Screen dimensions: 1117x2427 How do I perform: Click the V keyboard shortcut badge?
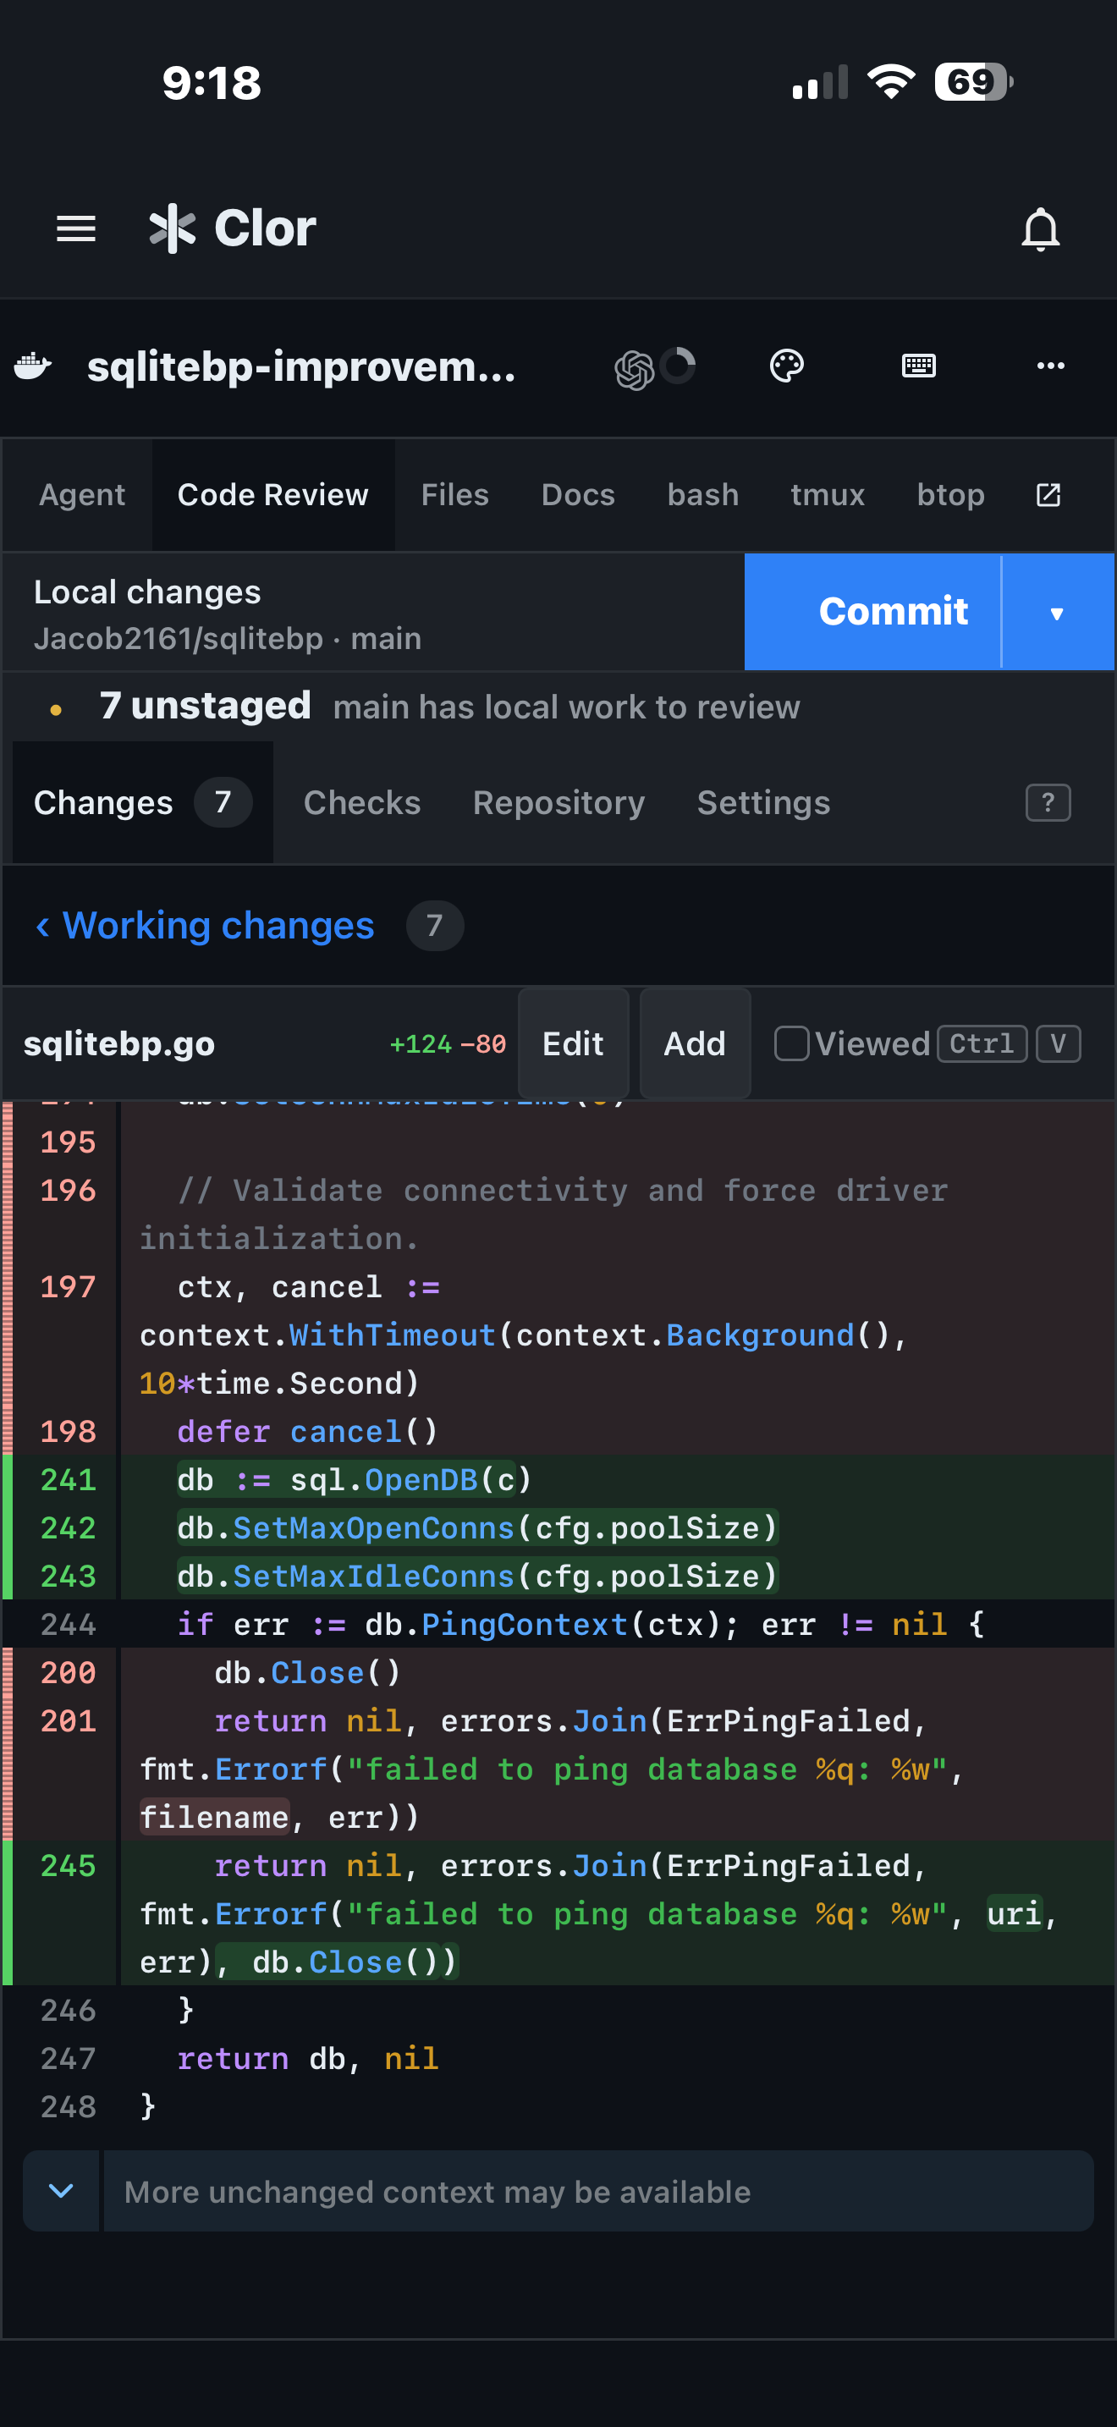click(x=1058, y=1043)
